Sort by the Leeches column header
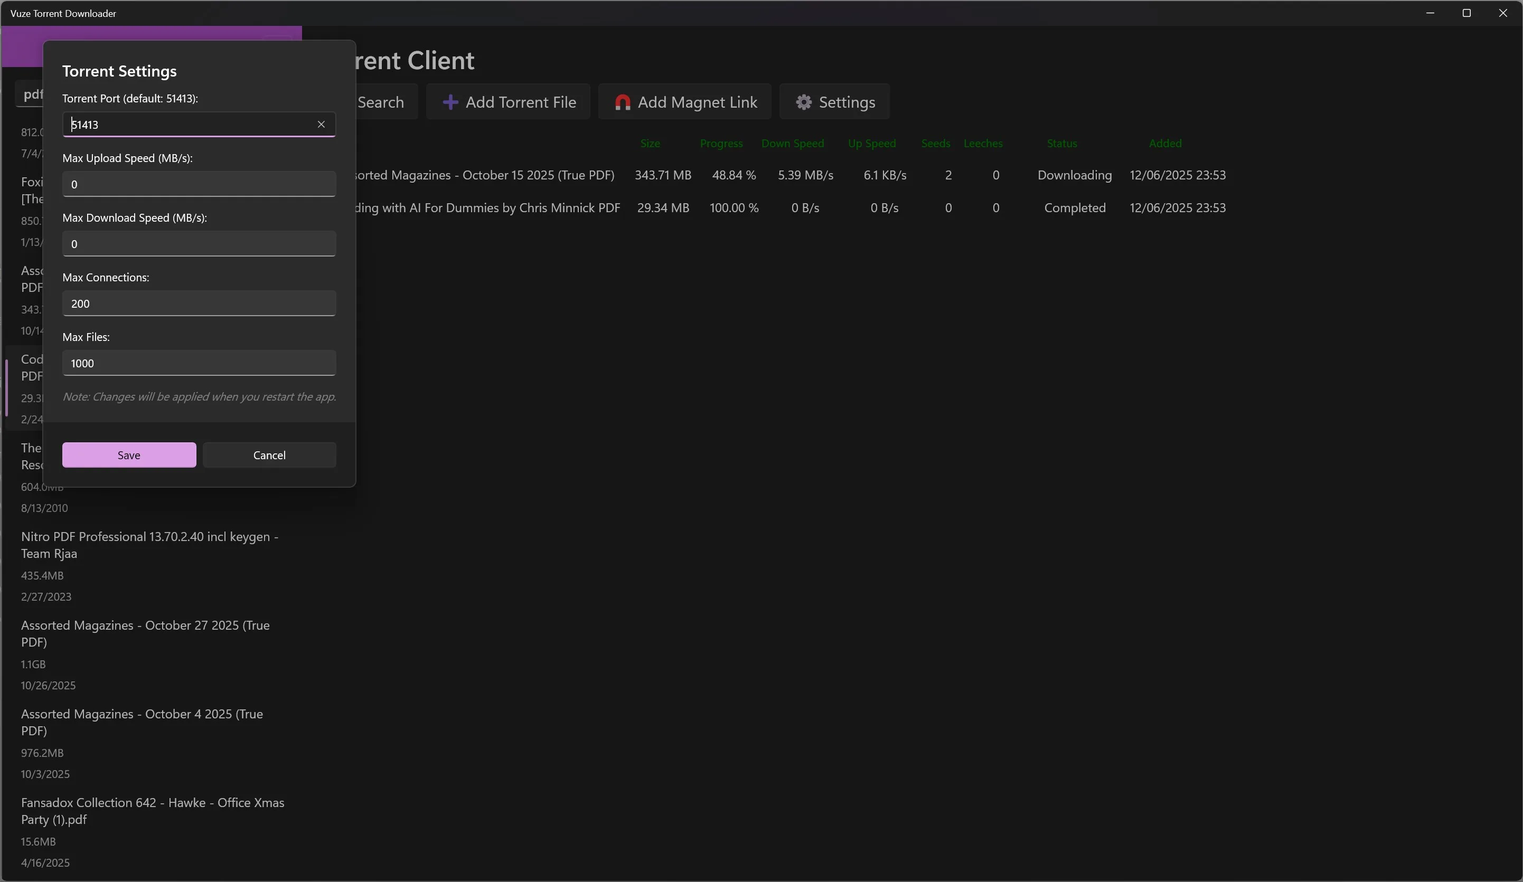 983,143
